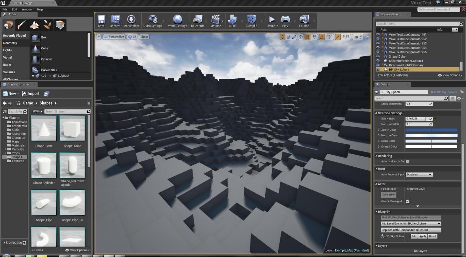This screenshot has height=257, width=466.
Task: Enable the Actor Hidden In Game checkbox
Action: 407,162
